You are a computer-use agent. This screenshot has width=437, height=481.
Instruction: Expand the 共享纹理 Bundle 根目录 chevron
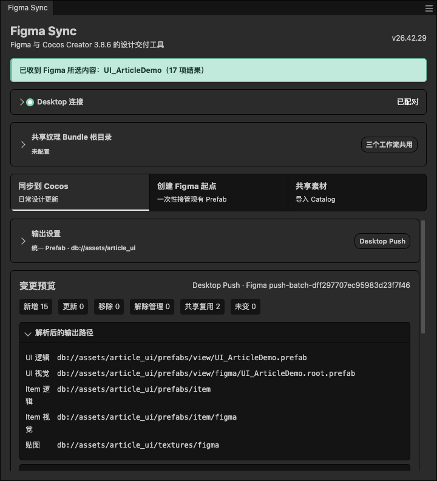coord(23,145)
